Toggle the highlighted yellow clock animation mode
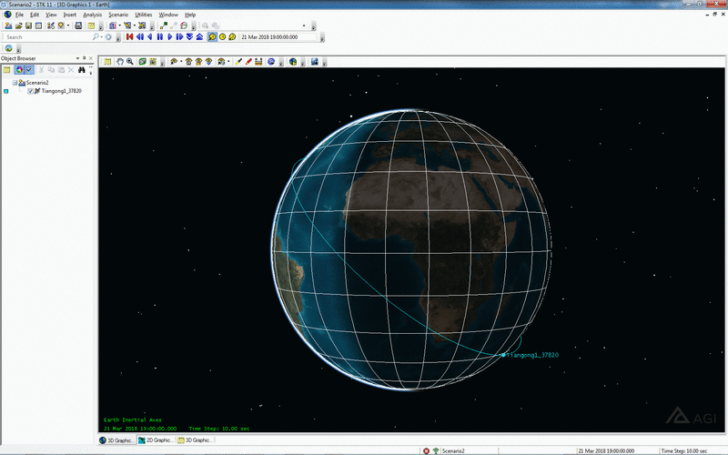This screenshot has width=728, height=455. coord(212,36)
